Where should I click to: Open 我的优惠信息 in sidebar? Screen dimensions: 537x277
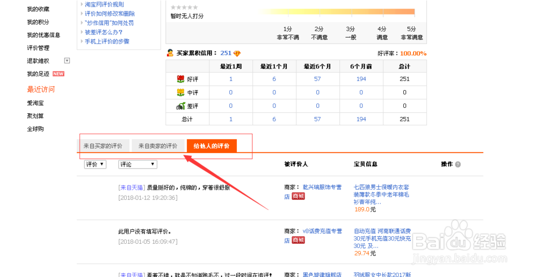(43, 35)
